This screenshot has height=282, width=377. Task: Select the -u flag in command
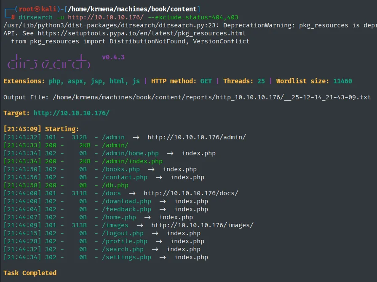[60, 17]
